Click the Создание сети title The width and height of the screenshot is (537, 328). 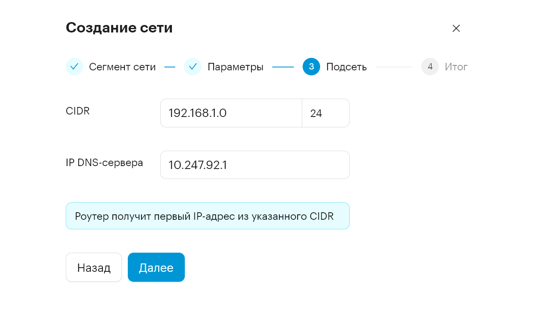pos(119,28)
